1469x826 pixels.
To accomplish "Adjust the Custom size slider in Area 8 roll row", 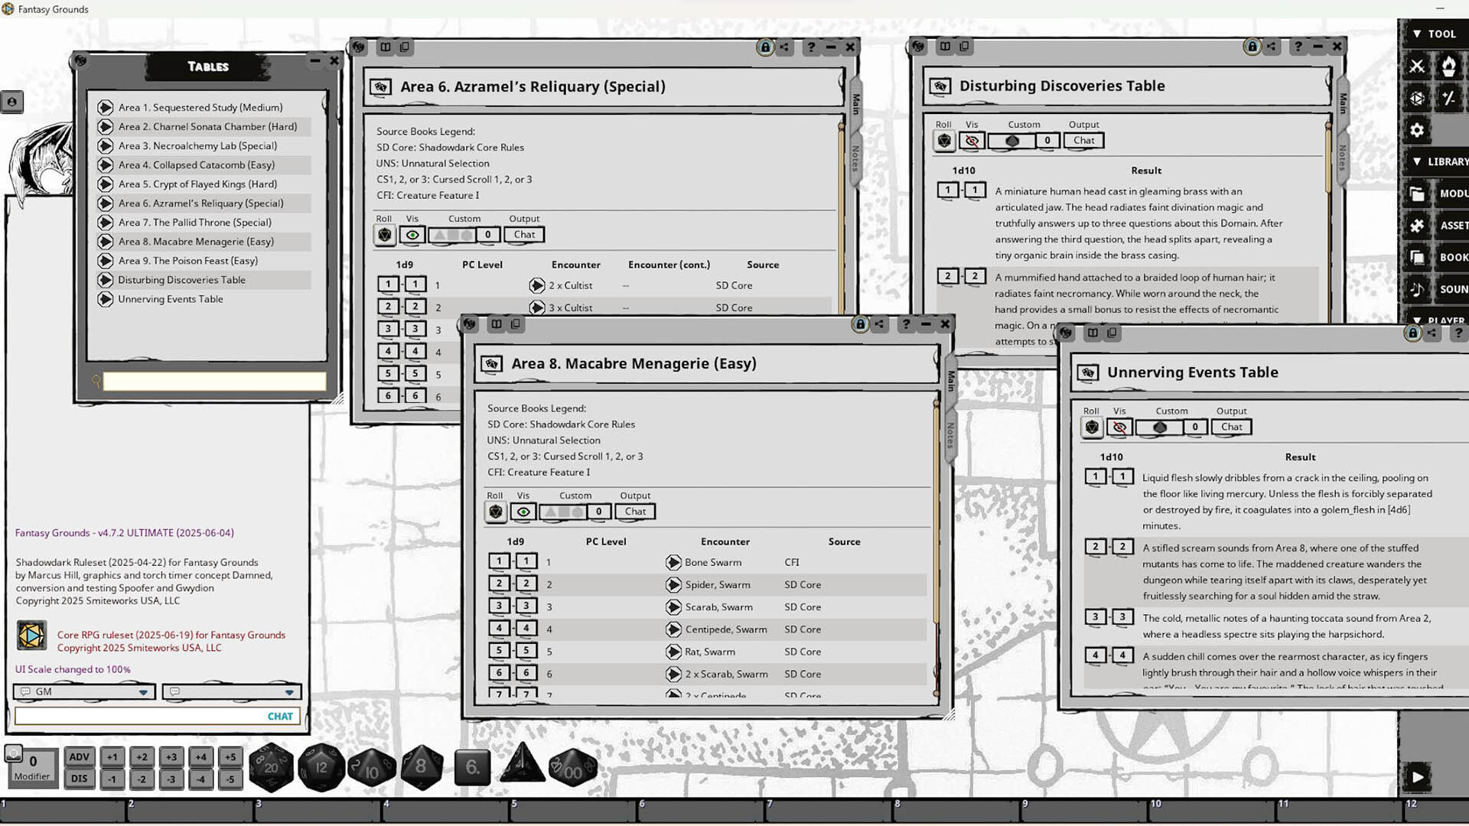I will (x=564, y=512).
